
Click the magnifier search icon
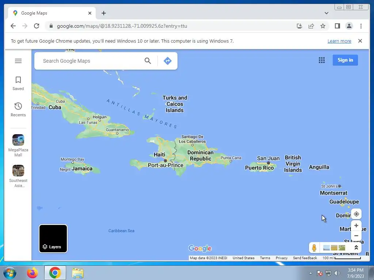click(x=148, y=61)
